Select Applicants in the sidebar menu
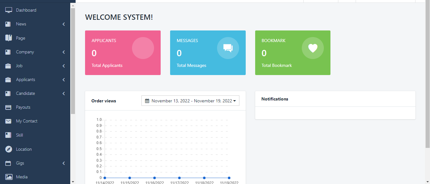 point(26,80)
